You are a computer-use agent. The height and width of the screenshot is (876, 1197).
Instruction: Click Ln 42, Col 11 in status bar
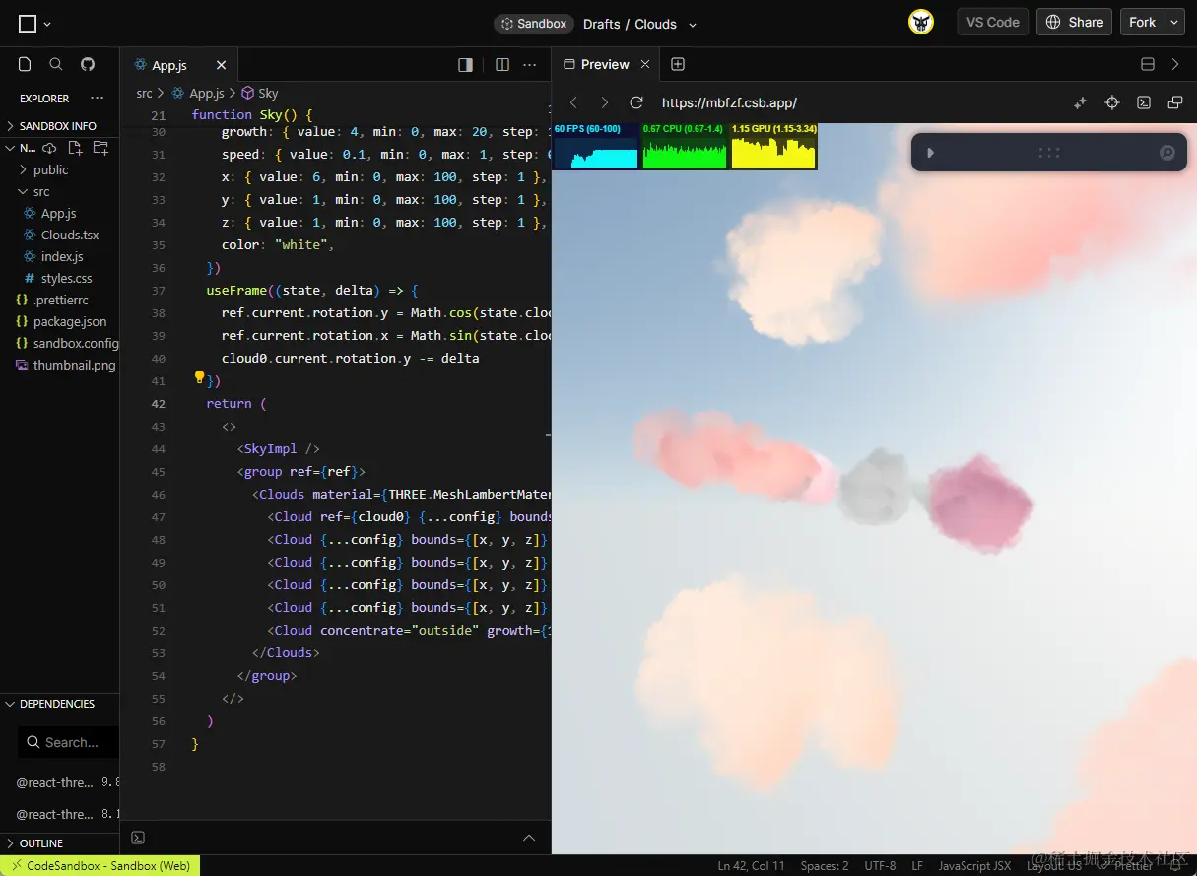pos(752,865)
